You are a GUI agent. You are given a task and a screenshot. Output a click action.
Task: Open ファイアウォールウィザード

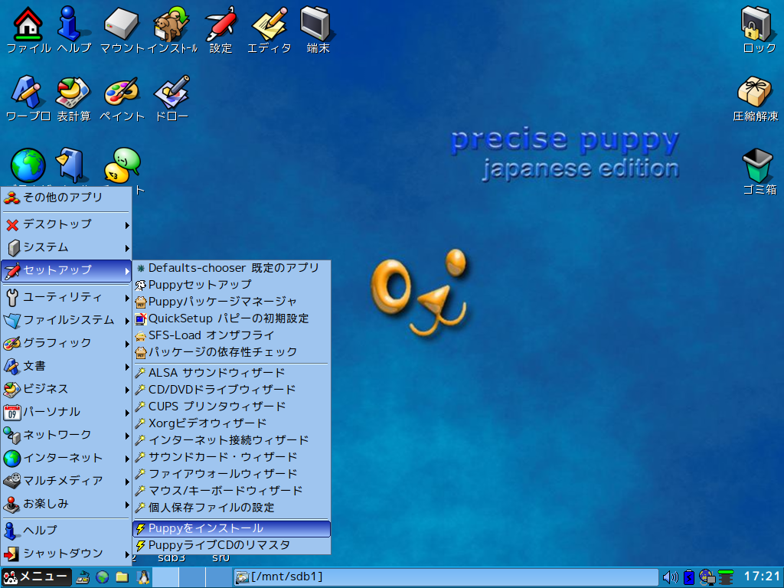tap(231, 474)
